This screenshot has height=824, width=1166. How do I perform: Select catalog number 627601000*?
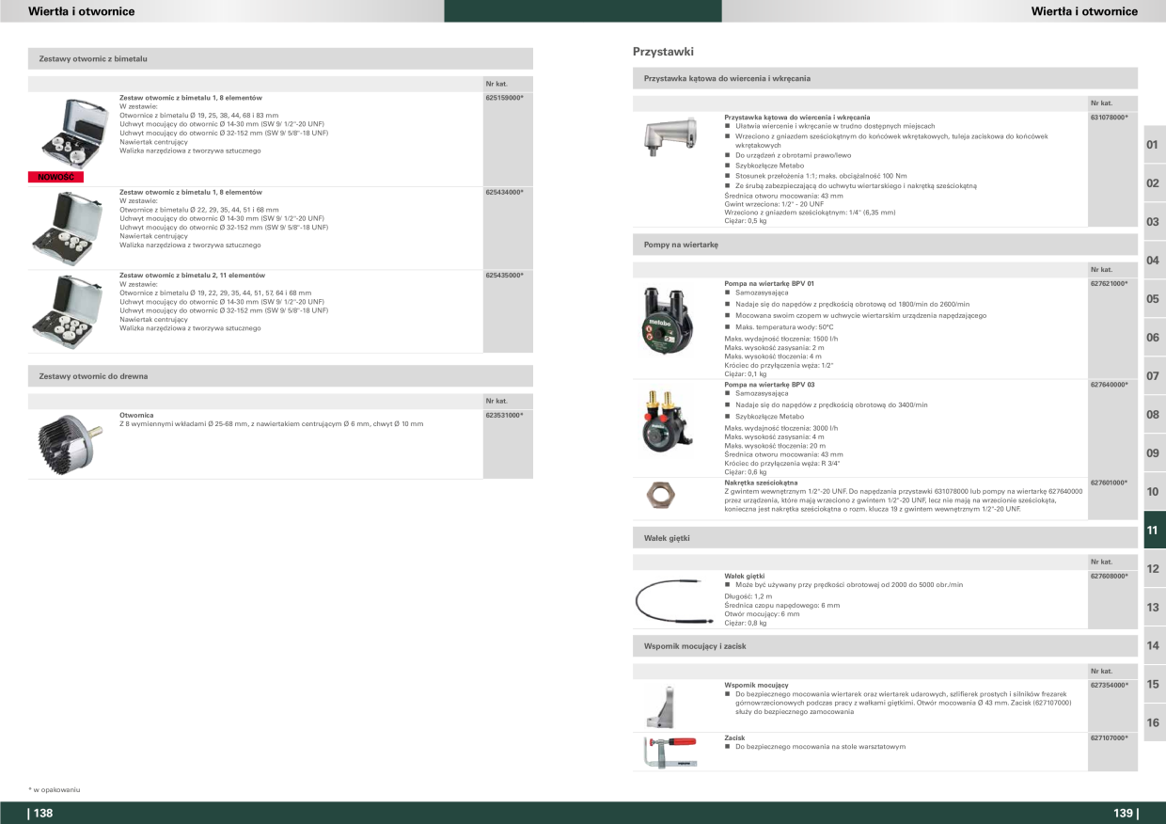pos(1110,483)
